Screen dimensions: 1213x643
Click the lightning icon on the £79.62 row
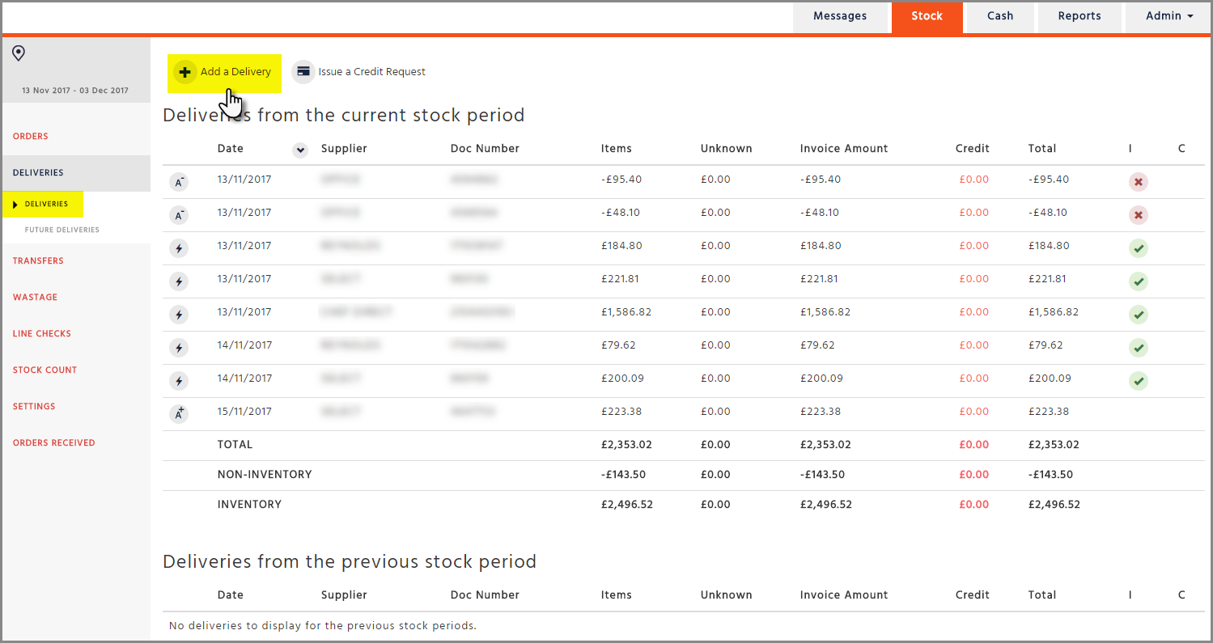pyautogui.click(x=179, y=348)
